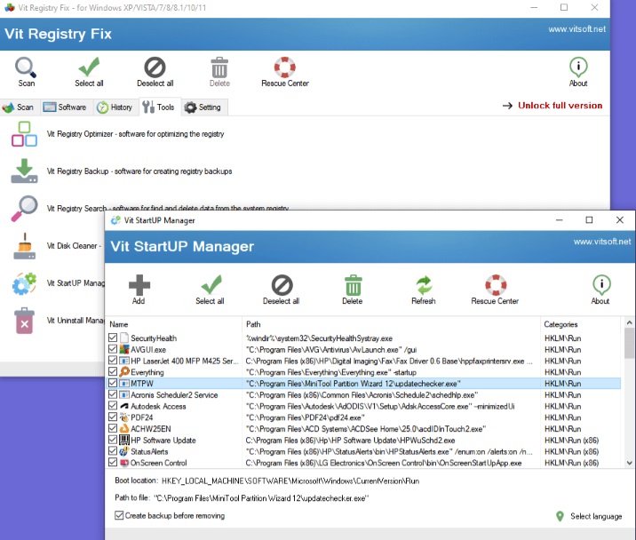Sort the list by Path column header
Screen dimensions: 636x540
pos(391,324)
